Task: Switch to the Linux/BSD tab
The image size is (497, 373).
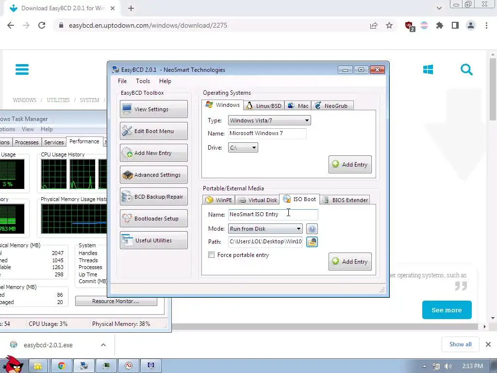Action: coord(264,105)
